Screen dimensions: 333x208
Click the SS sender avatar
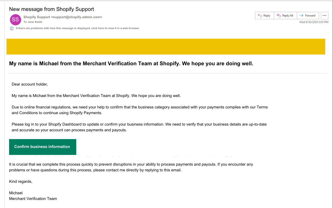(15, 19)
